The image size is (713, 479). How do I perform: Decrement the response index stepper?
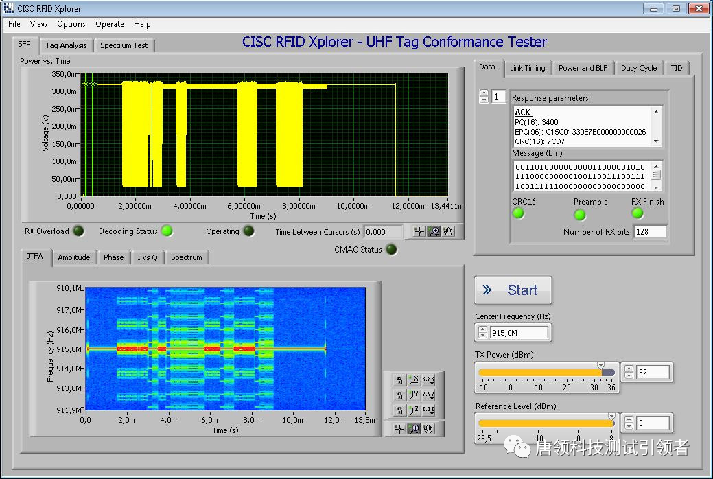point(484,100)
